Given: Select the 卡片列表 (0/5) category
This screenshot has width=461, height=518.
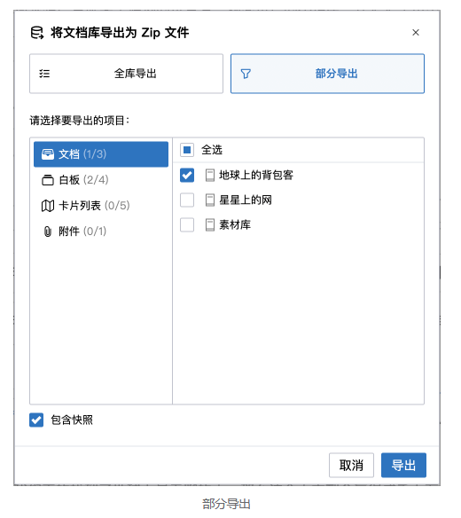Looking at the screenshot, I should pyautogui.click(x=101, y=206).
